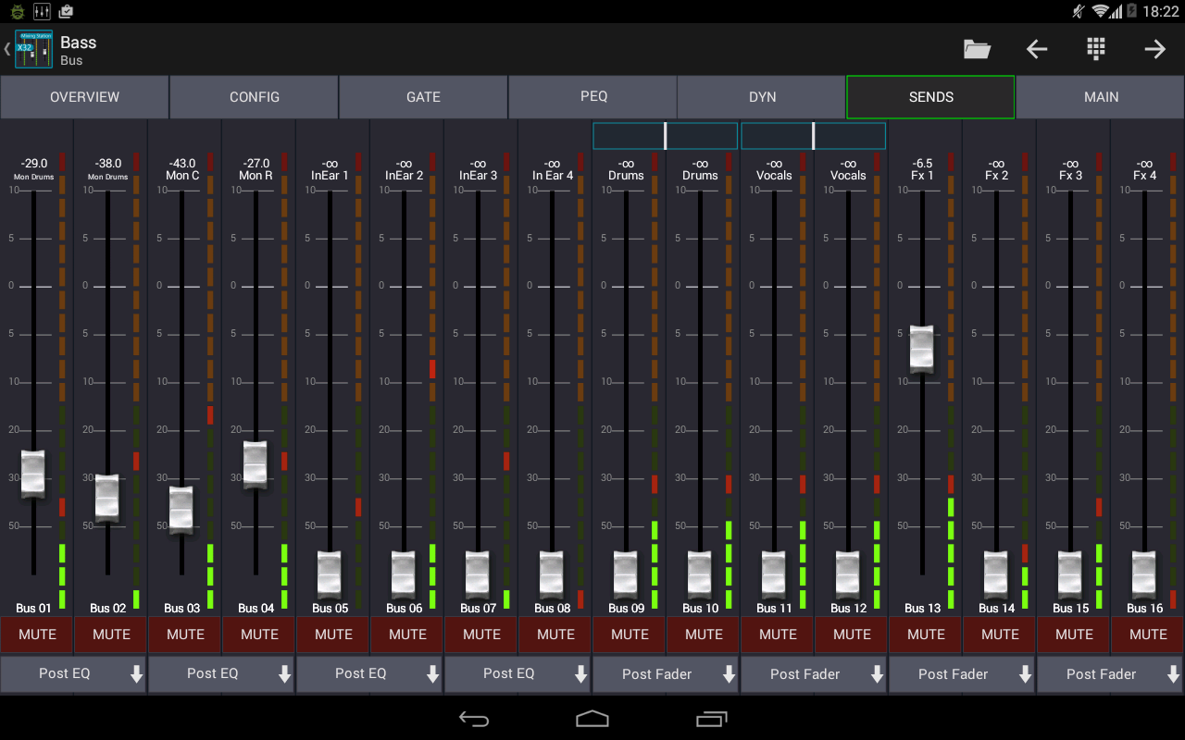Click the left arrow to go to previous channel
This screenshot has height=740, width=1185.
pyautogui.click(x=1036, y=49)
